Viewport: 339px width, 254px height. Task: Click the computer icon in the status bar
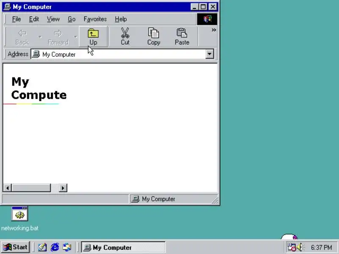click(x=136, y=199)
